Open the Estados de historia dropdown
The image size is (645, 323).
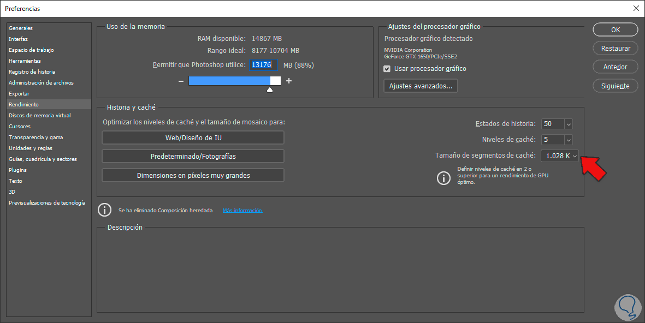point(569,124)
